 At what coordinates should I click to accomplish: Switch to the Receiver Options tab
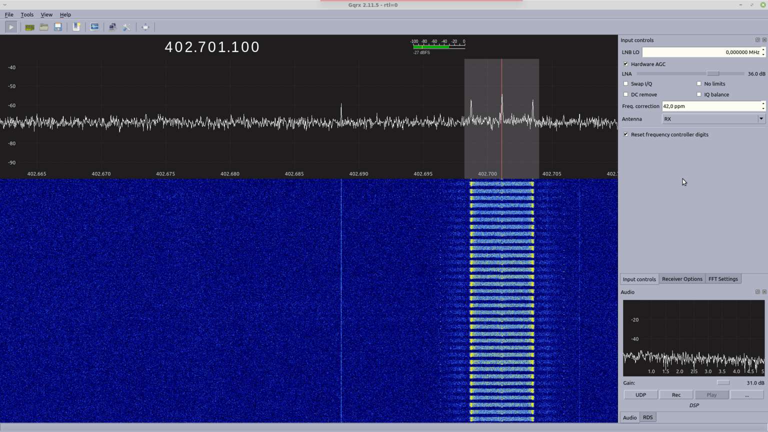click(681, 279)
